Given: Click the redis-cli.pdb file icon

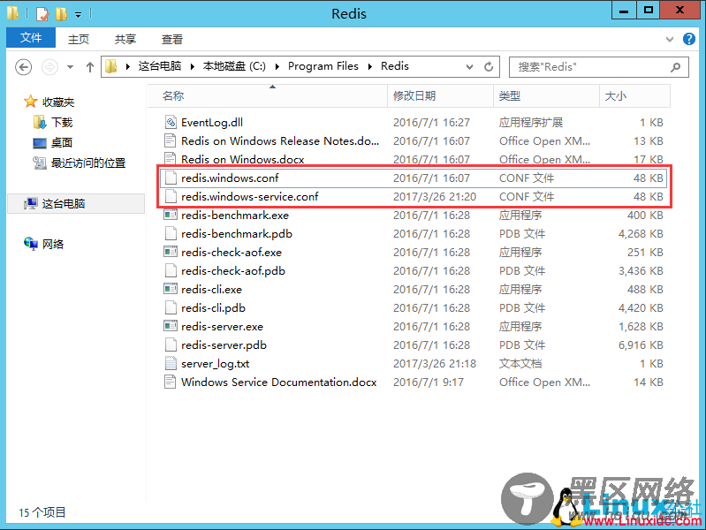Looking at the screenshot, I should click(x=171, y=307).
